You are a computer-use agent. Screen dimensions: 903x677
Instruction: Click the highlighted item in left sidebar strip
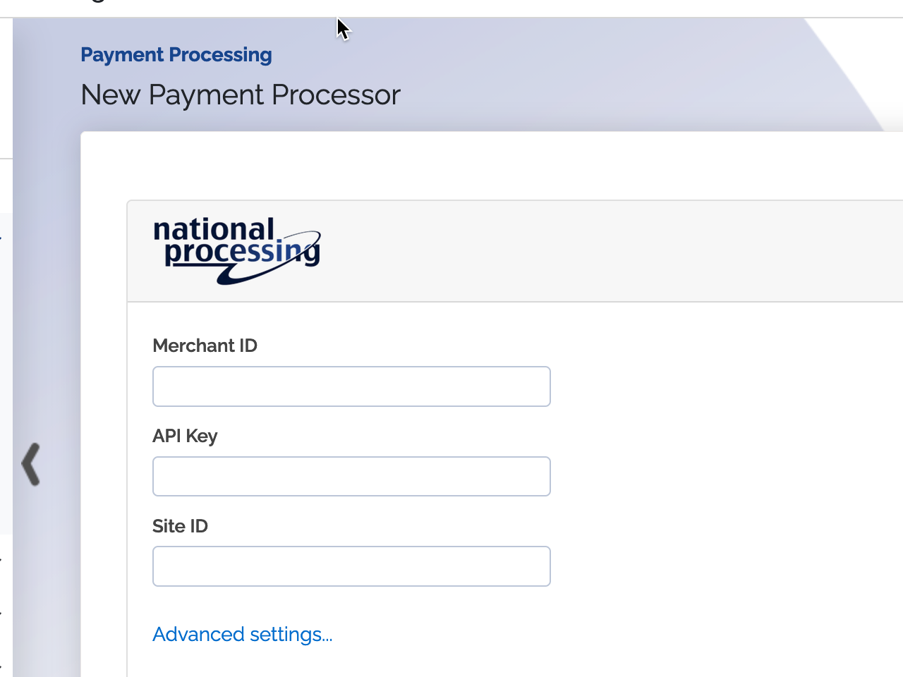click(6, 374)
